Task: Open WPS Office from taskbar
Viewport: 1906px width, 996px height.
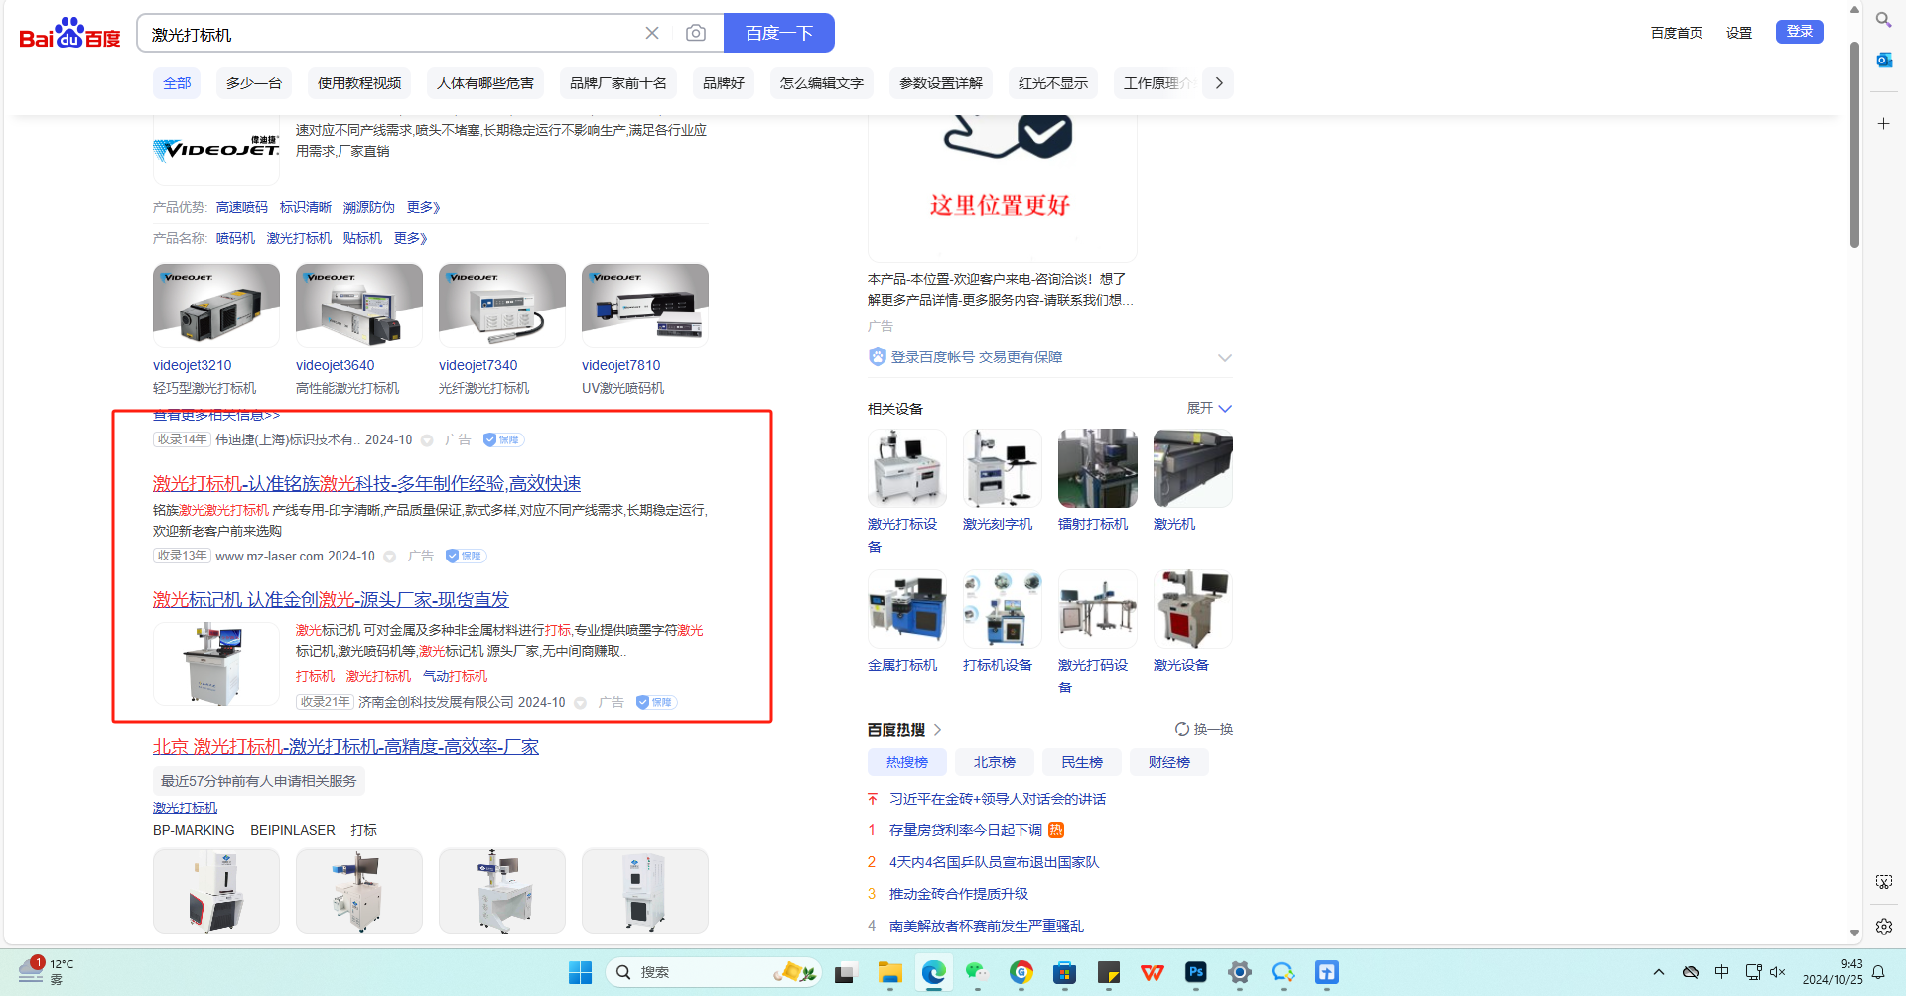Action: [1153, 972]
